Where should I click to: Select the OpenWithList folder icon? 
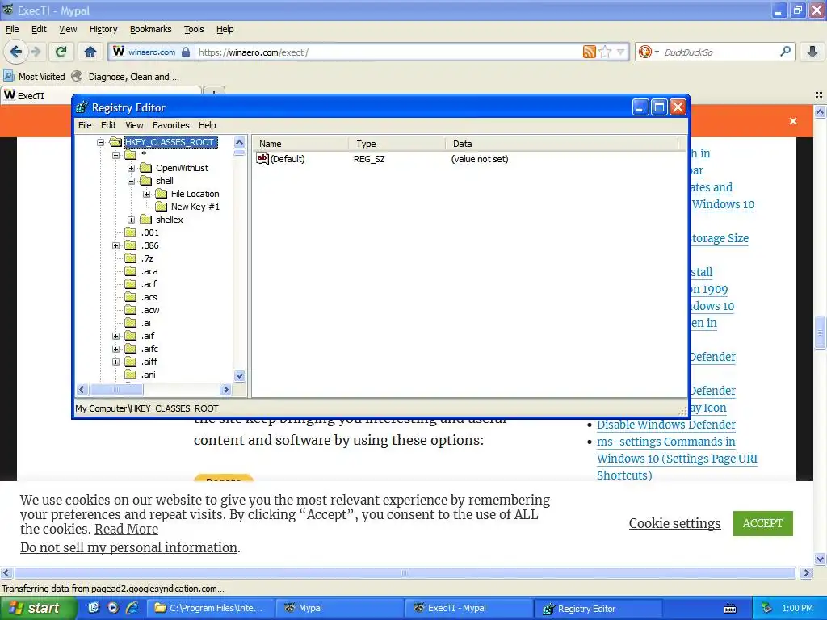(x=146, y=168)
